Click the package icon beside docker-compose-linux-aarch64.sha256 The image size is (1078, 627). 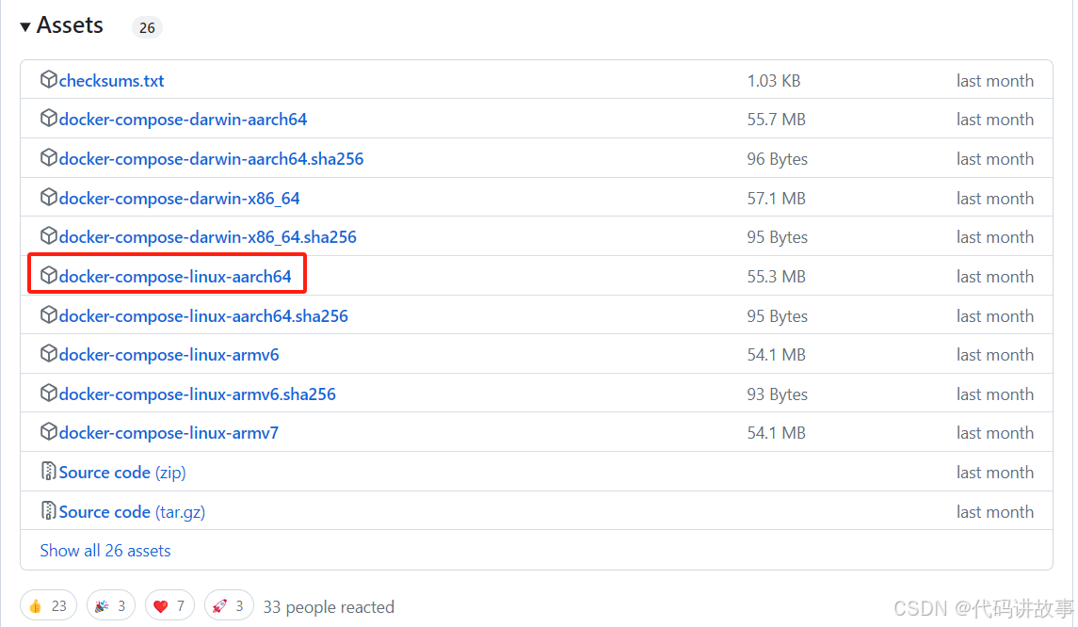click(x=48, y=315)
